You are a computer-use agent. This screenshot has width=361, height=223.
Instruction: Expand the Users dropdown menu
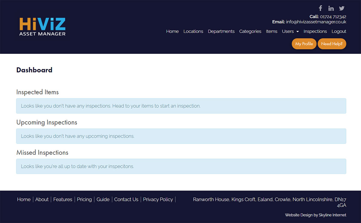point(290,31)
